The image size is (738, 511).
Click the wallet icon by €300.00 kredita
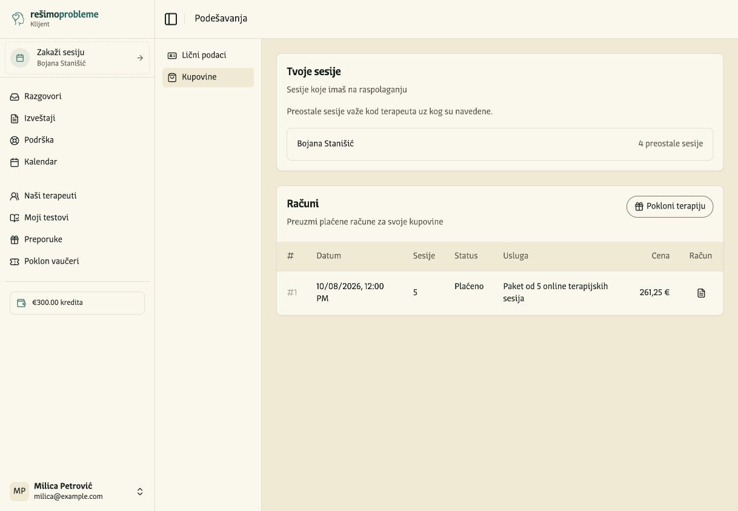(21, 303)
